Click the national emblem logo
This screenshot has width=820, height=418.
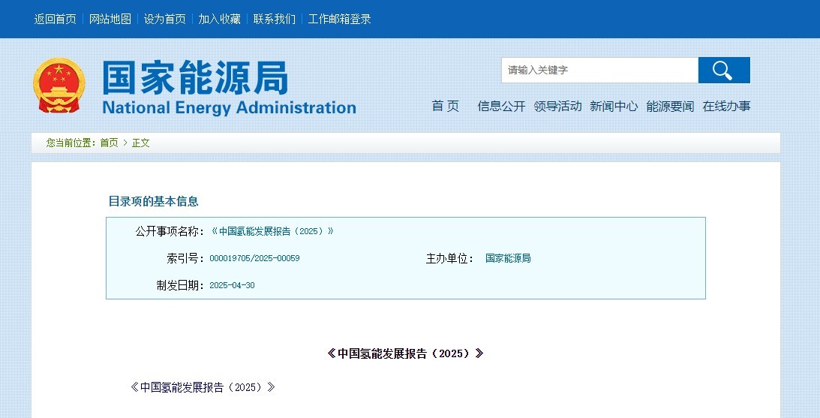pyautogui.click(x=59, y=85)
